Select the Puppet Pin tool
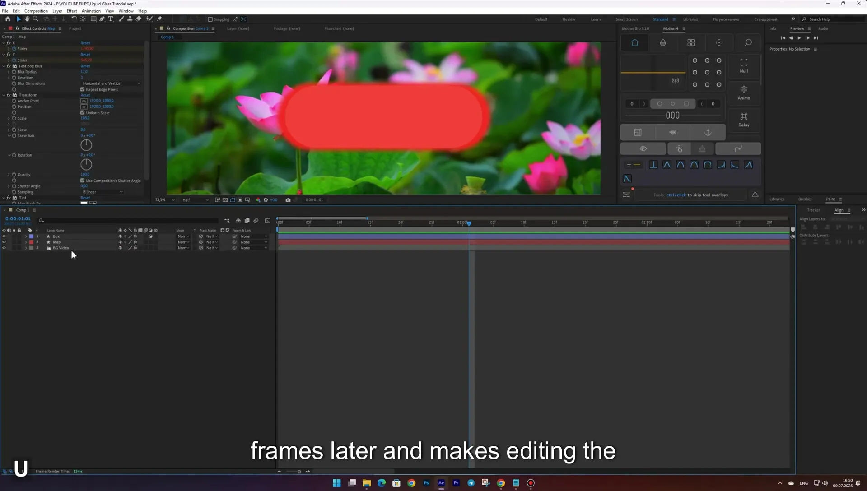Screen dimensions: 867x491 (160, 19)
